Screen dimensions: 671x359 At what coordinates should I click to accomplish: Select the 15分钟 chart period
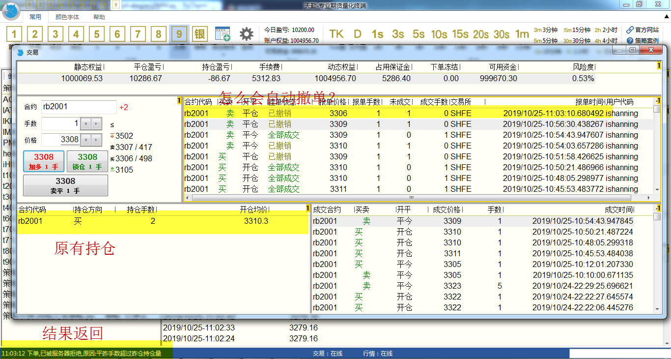click(x=577, y=30)
